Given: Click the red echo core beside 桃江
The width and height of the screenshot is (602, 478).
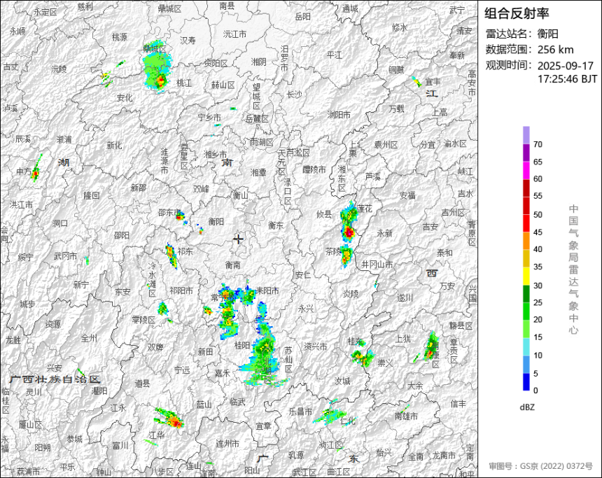Looking at the screenshot, I should (x=160, y=81).
